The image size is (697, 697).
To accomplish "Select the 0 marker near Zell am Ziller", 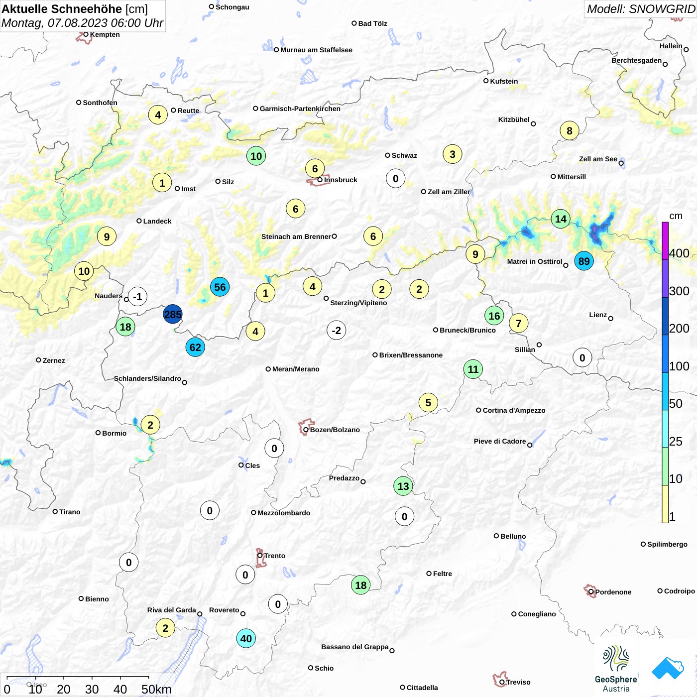I will click(395, 178).
